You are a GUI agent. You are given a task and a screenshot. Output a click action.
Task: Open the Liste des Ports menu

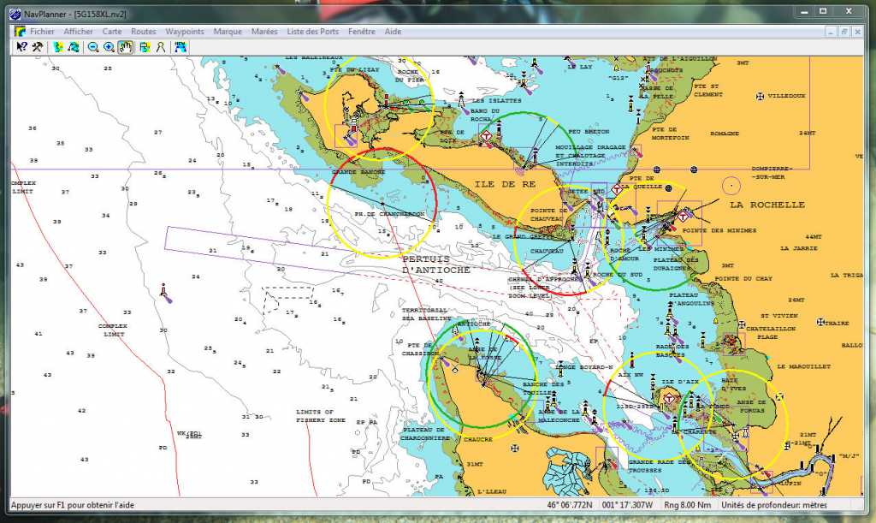tap(312, 32)
